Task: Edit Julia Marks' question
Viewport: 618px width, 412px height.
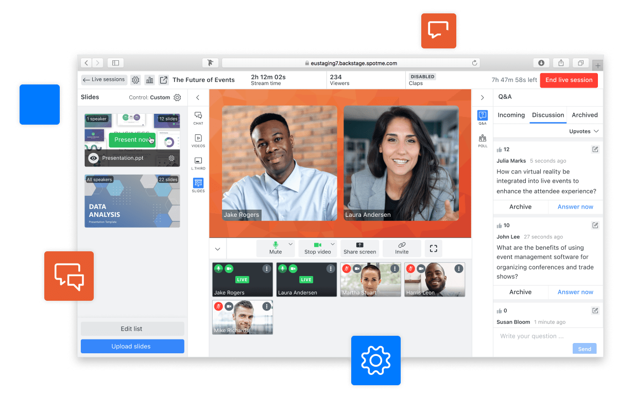Action: 595,149
